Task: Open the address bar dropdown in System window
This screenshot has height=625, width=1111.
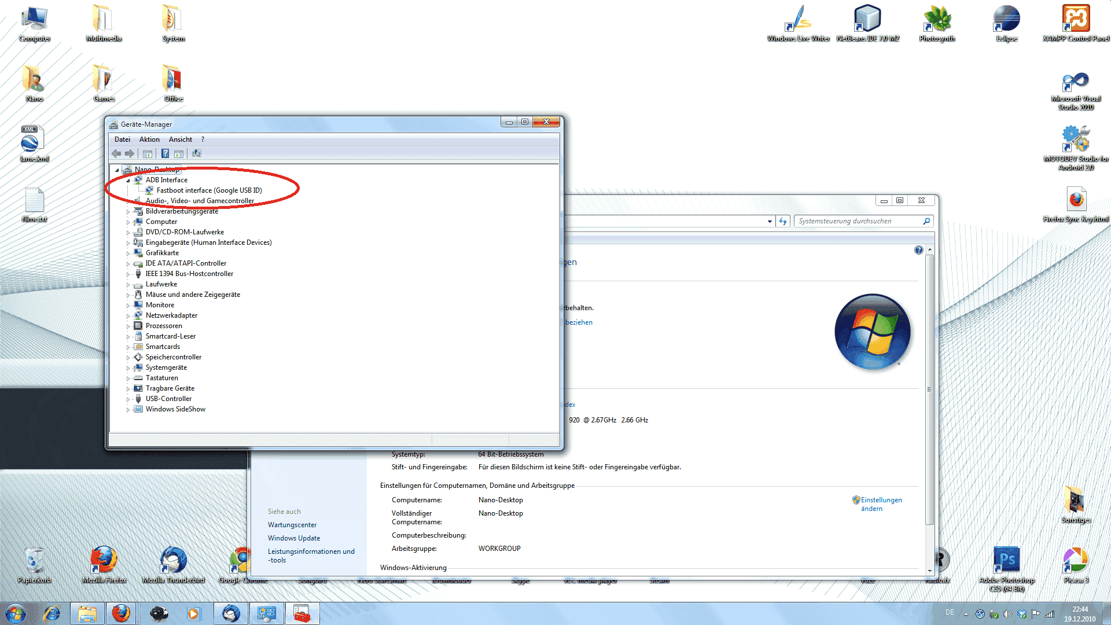Action: click(x=770, y=221)
